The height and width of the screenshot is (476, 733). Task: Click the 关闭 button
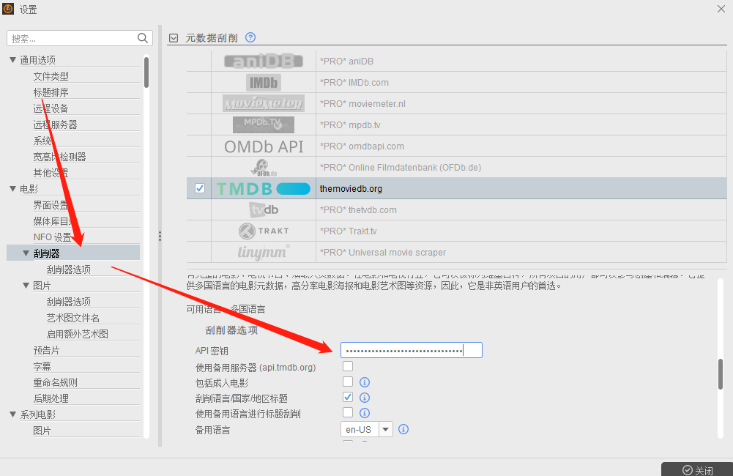click(x=697, y=469)
